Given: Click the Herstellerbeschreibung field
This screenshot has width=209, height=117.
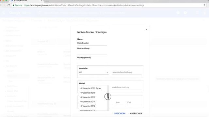Looking at the screenshot, I should pos(126,72).
